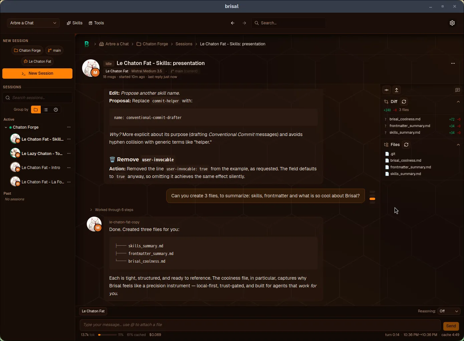Open skills_summary.md in Diff list
Screen dimensions: 464x341
pyautogui.click(x=422, y=133)
